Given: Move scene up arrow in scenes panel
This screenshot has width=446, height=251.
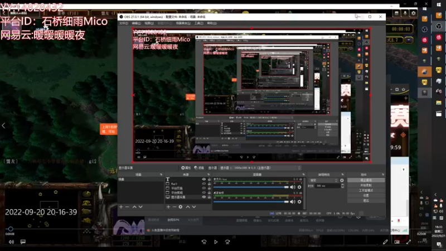Looking at the screenshot, I should [134, 207].
